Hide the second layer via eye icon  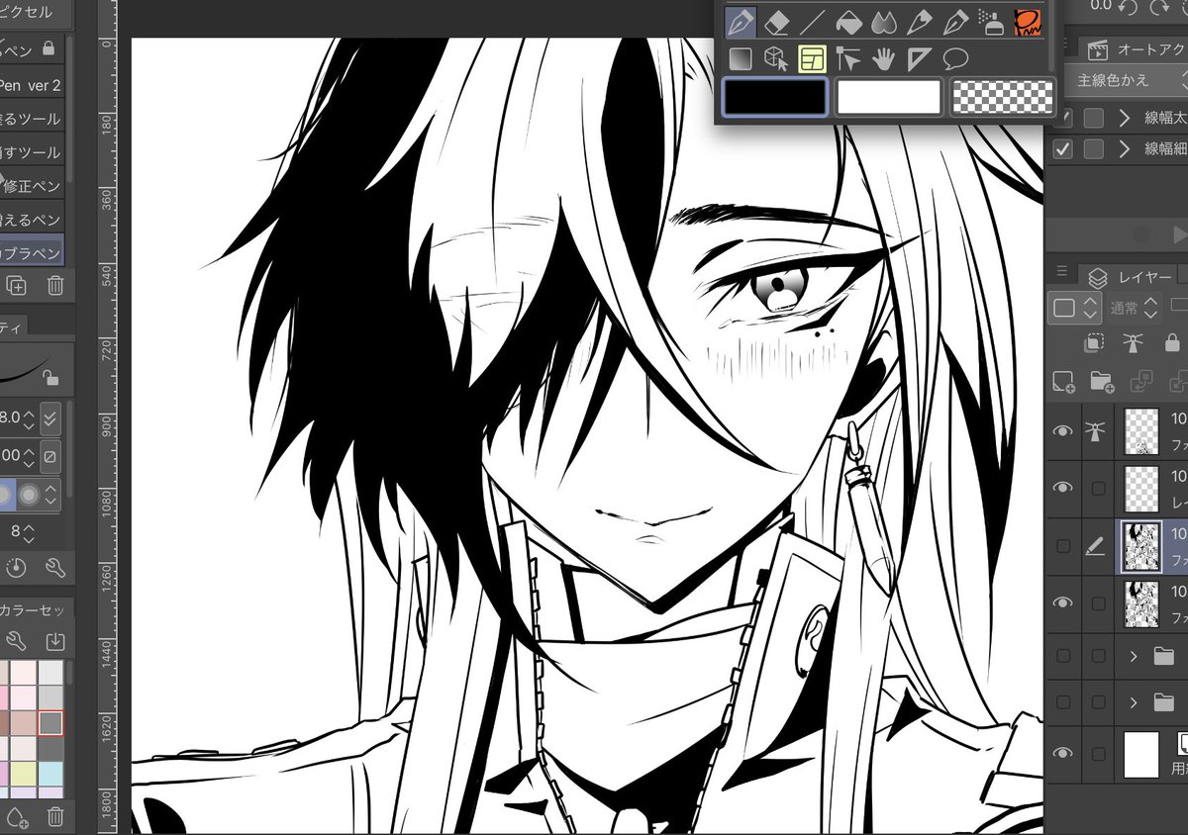[1062, 488]
